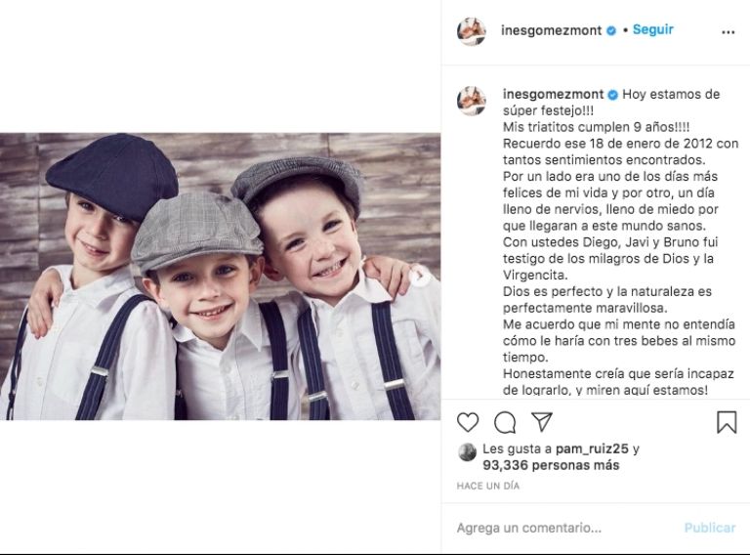Open post timestamp HACE UN DÍA
Viewport: 750px width, 555px height.
(x=488, y=486)
